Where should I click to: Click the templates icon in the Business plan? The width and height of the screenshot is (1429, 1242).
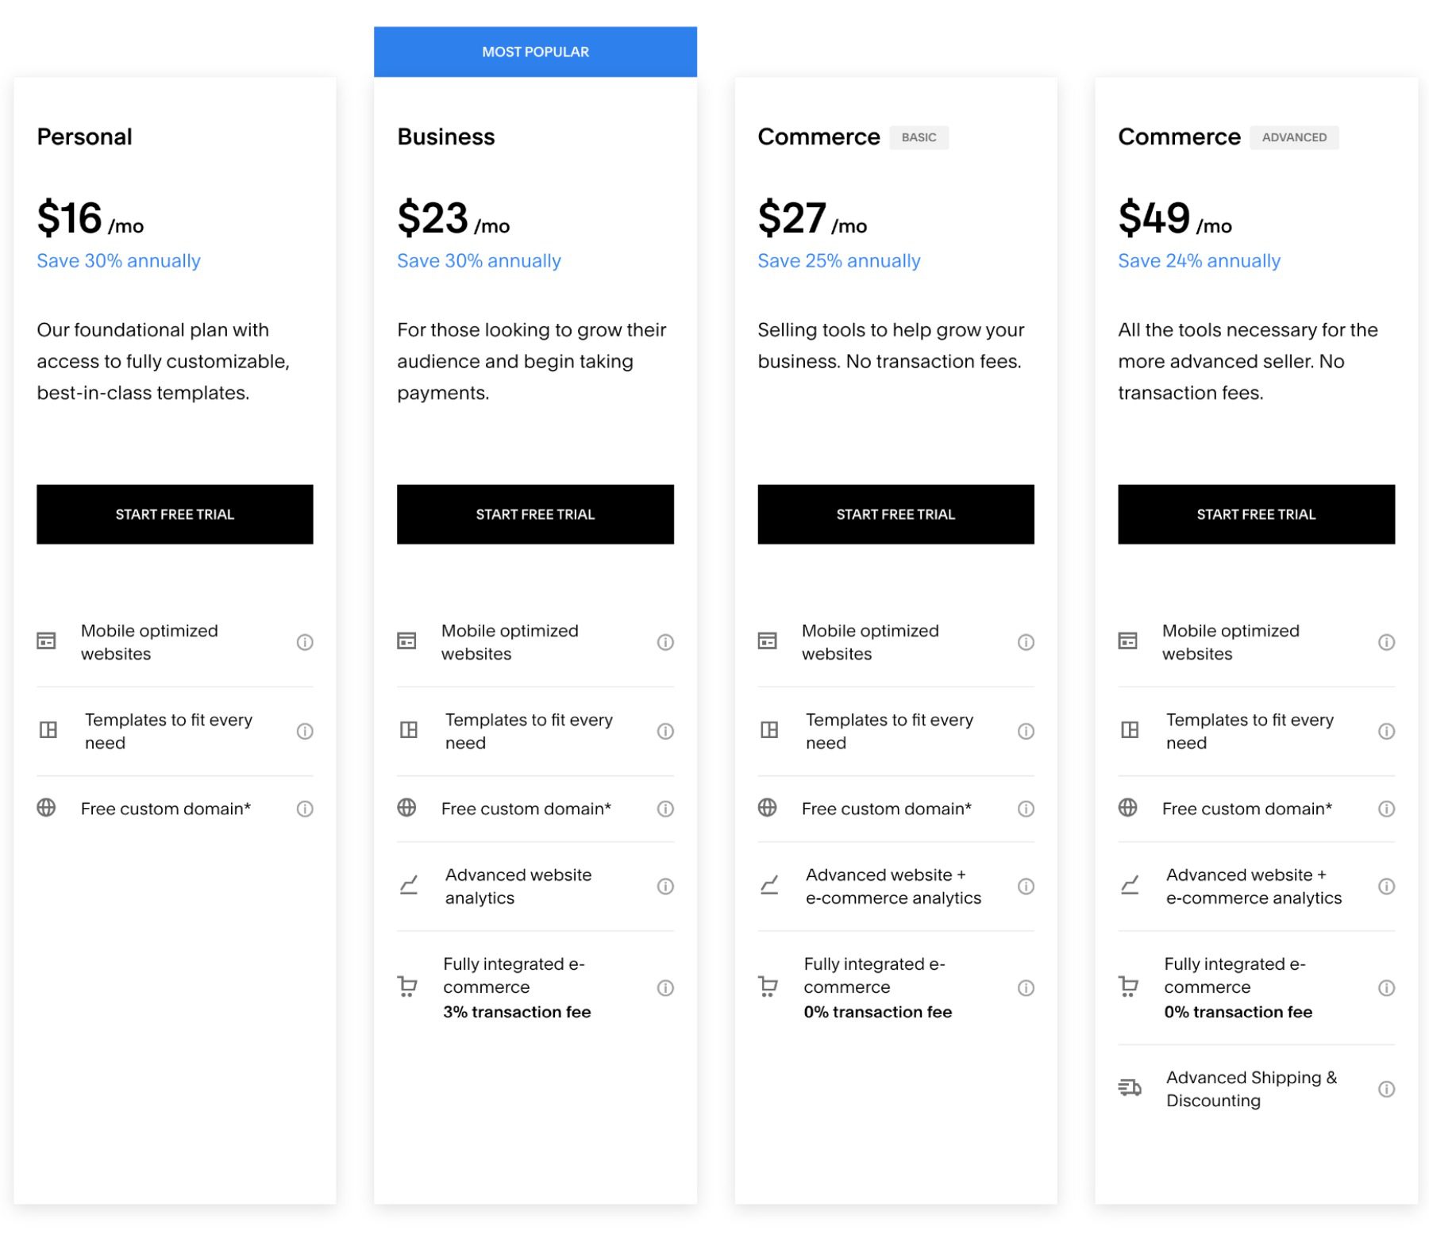coord(407,729)
